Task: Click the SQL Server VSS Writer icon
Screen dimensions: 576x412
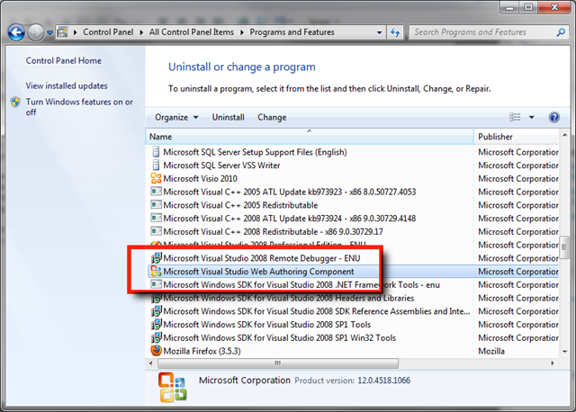Action: coord(156,166)
